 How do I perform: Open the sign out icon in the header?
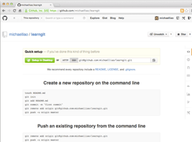[x=189, y=18]
